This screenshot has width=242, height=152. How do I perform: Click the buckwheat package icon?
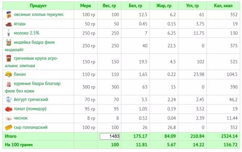[8, 58]
